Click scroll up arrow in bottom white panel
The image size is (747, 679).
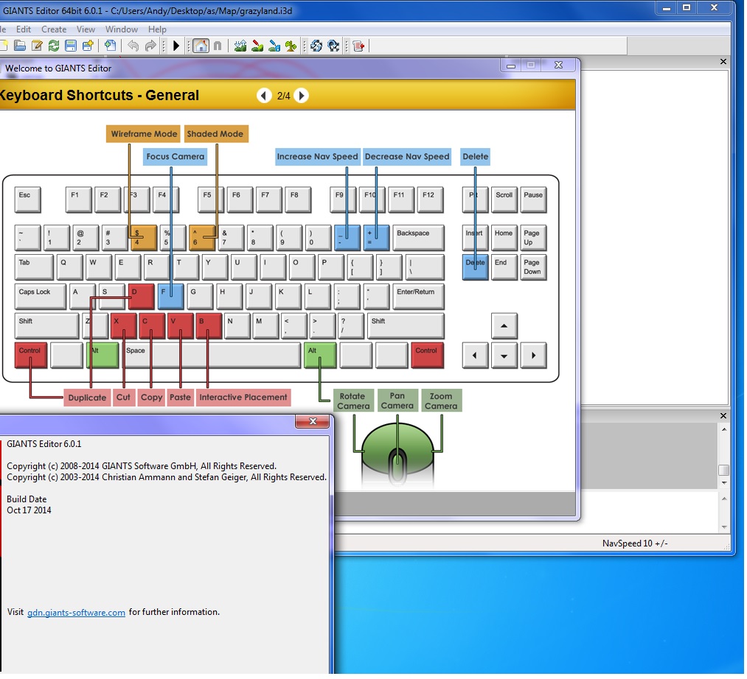coord(724,499)
